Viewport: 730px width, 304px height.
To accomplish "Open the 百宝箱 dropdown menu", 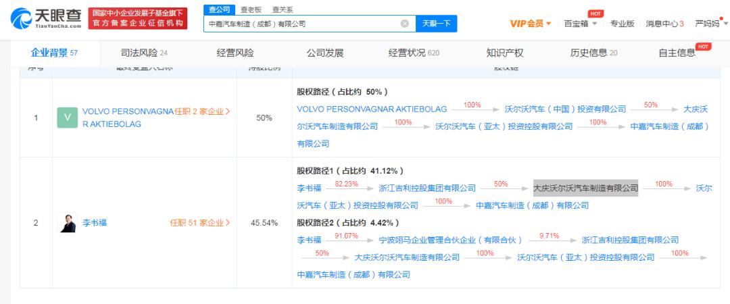I will pos(580,24).
